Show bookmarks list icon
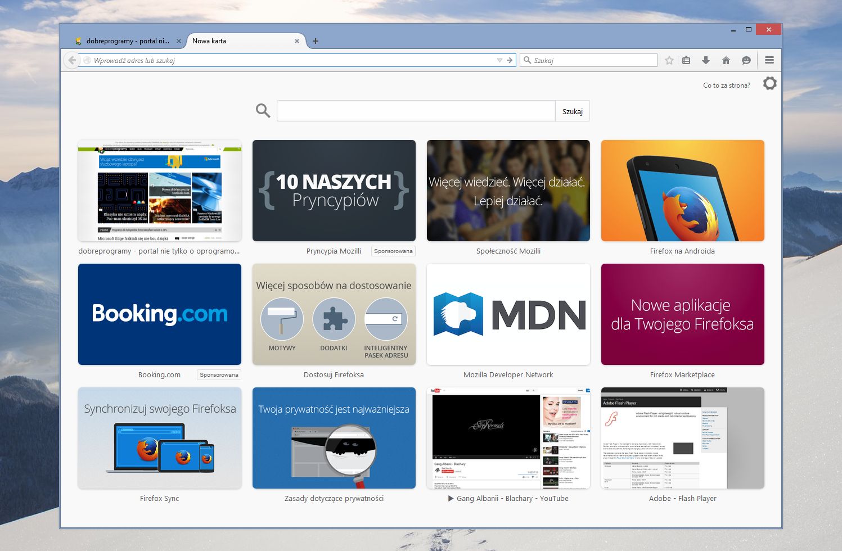The height and width of the screenshot is (551, 842). (686, 60)
